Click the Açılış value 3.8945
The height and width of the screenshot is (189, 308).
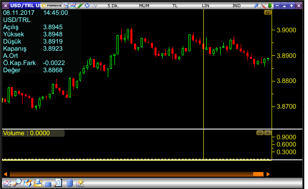pyautogui.click(x=53, y=27)
